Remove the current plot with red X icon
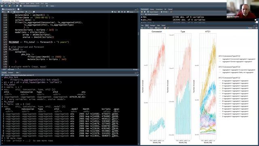259x146 pixels. click(165, 28)
